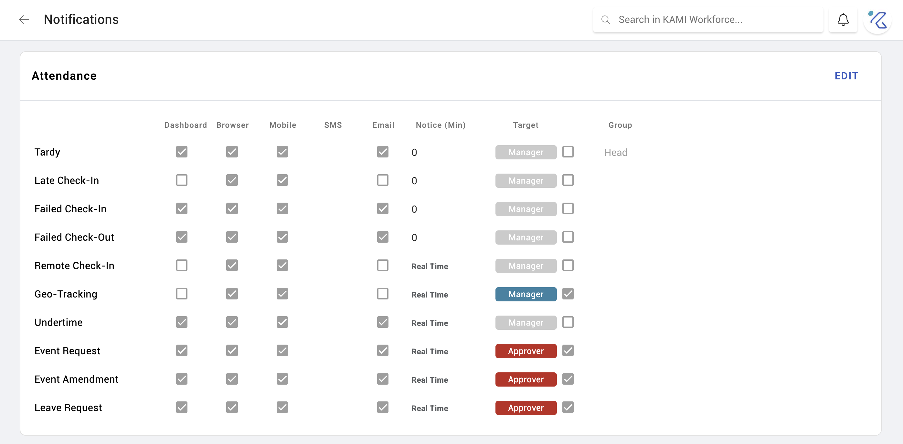This screenshot has width=903, height=444.
Task: Toggle Tardy Group checkbox next to Manager
Action: pyautogui.click(x=568, y=152)
